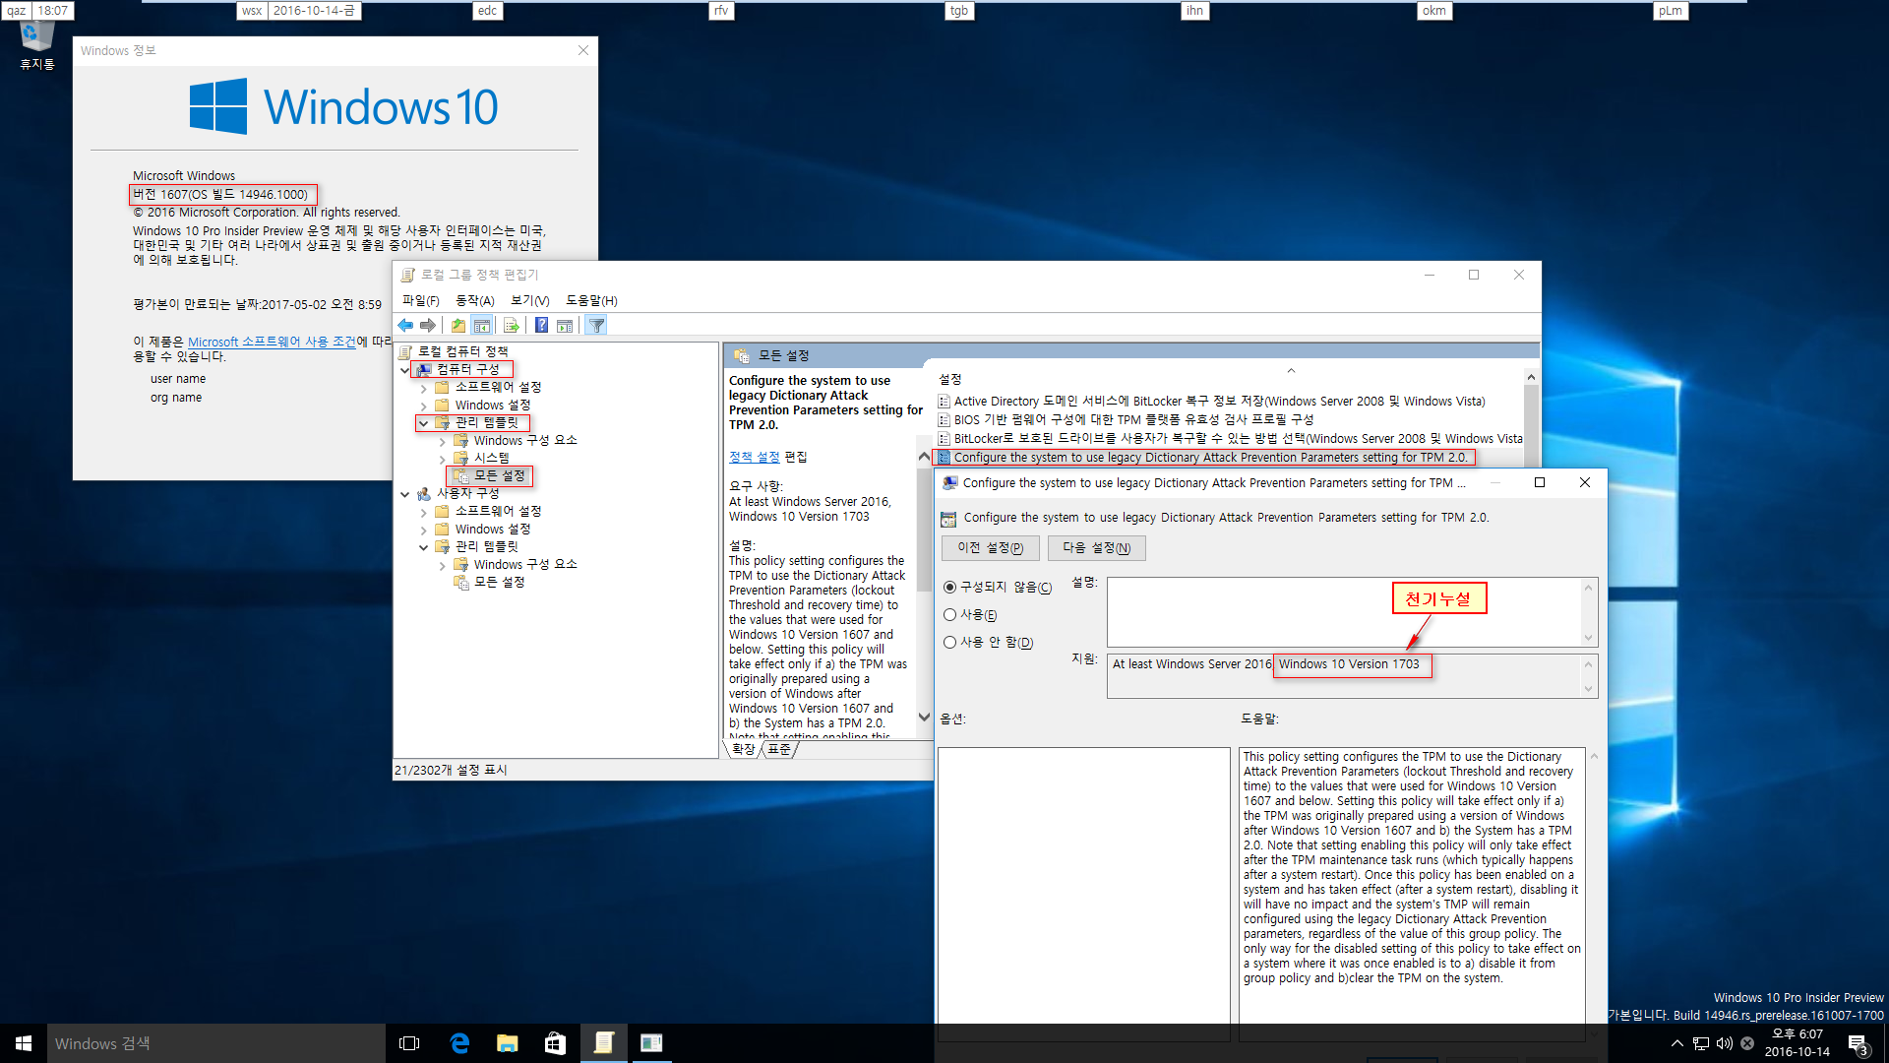
Task: Show hidden system tray icons
Action: [x=1676, y=1043]
